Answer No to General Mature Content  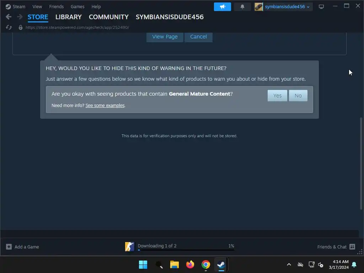298,96
